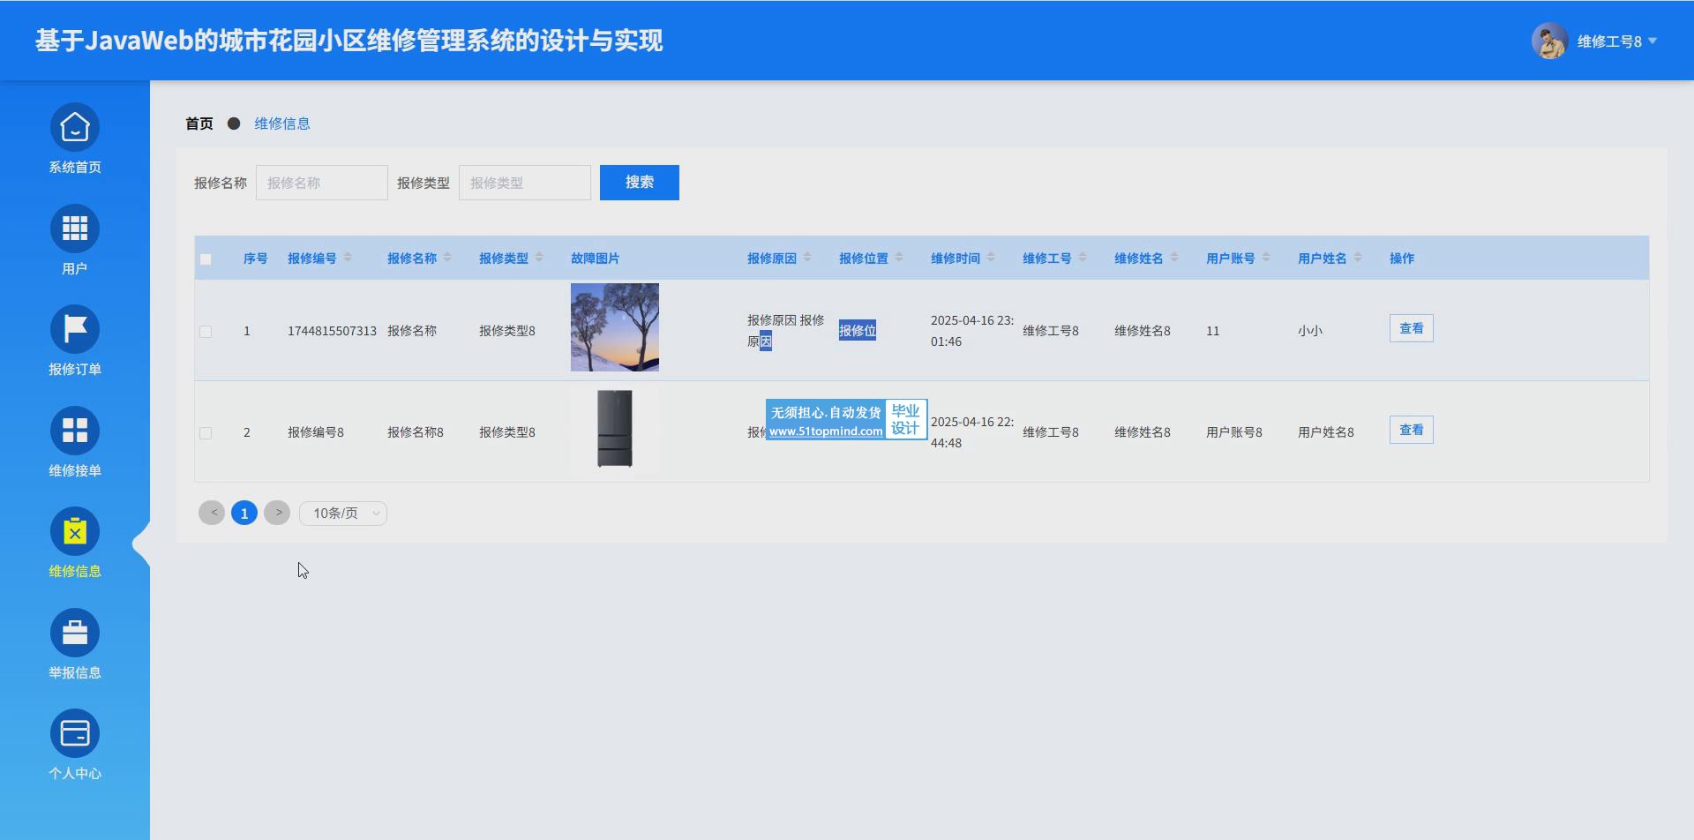Select page 1 in pagination
Screen dimensions: 1694x840
click(244, 514)
